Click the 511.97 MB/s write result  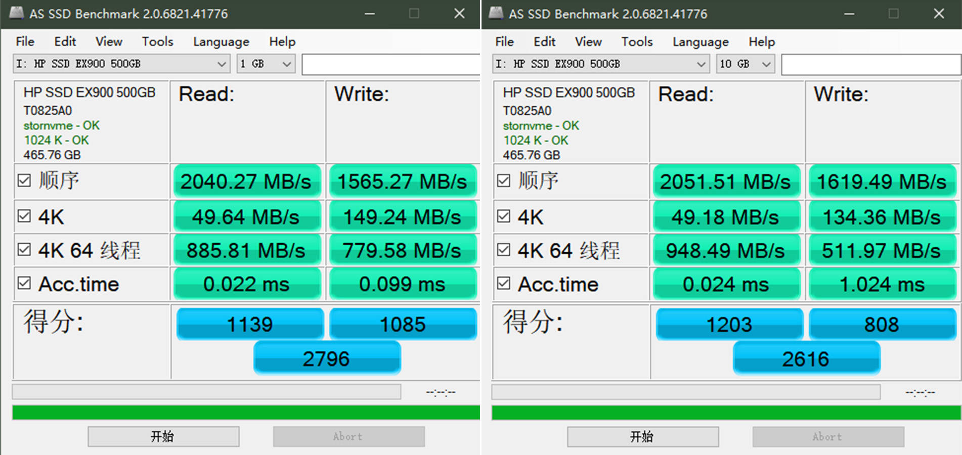[882, 250]
